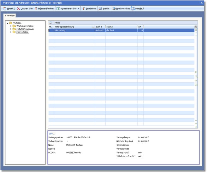207x173 pixels.
Task: Switch to the 1 Verträge tab
Action: point(10,15)
